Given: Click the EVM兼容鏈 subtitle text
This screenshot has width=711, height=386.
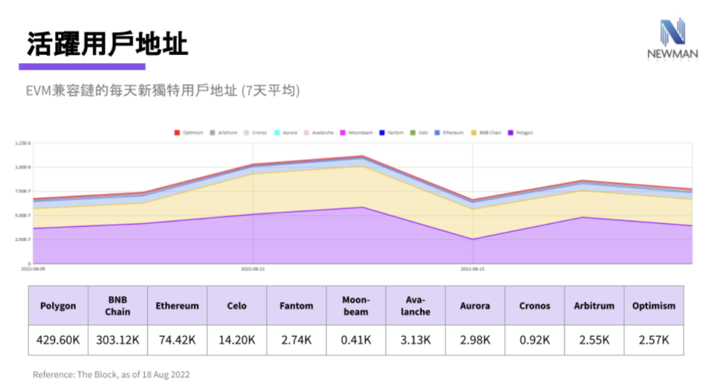Looking at the screenshot, I should tap(163, 91).
